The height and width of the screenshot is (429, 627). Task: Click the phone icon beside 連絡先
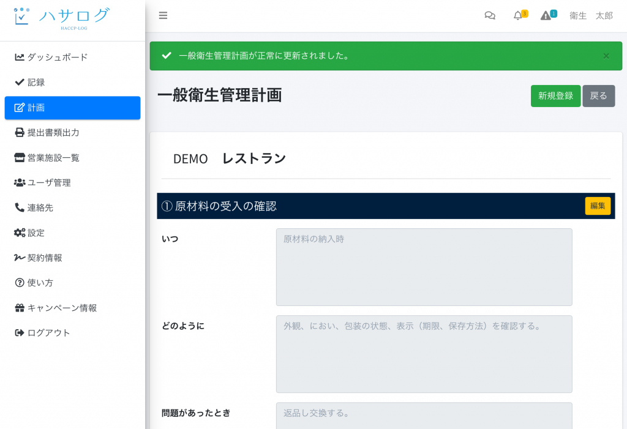[19, 207]
